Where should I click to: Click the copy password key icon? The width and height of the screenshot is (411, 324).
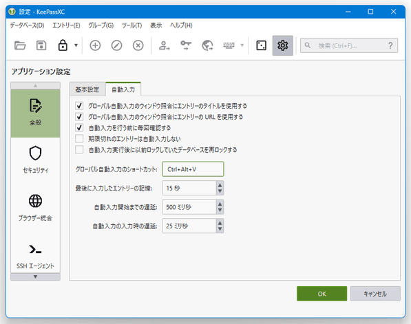click(186, 45)
